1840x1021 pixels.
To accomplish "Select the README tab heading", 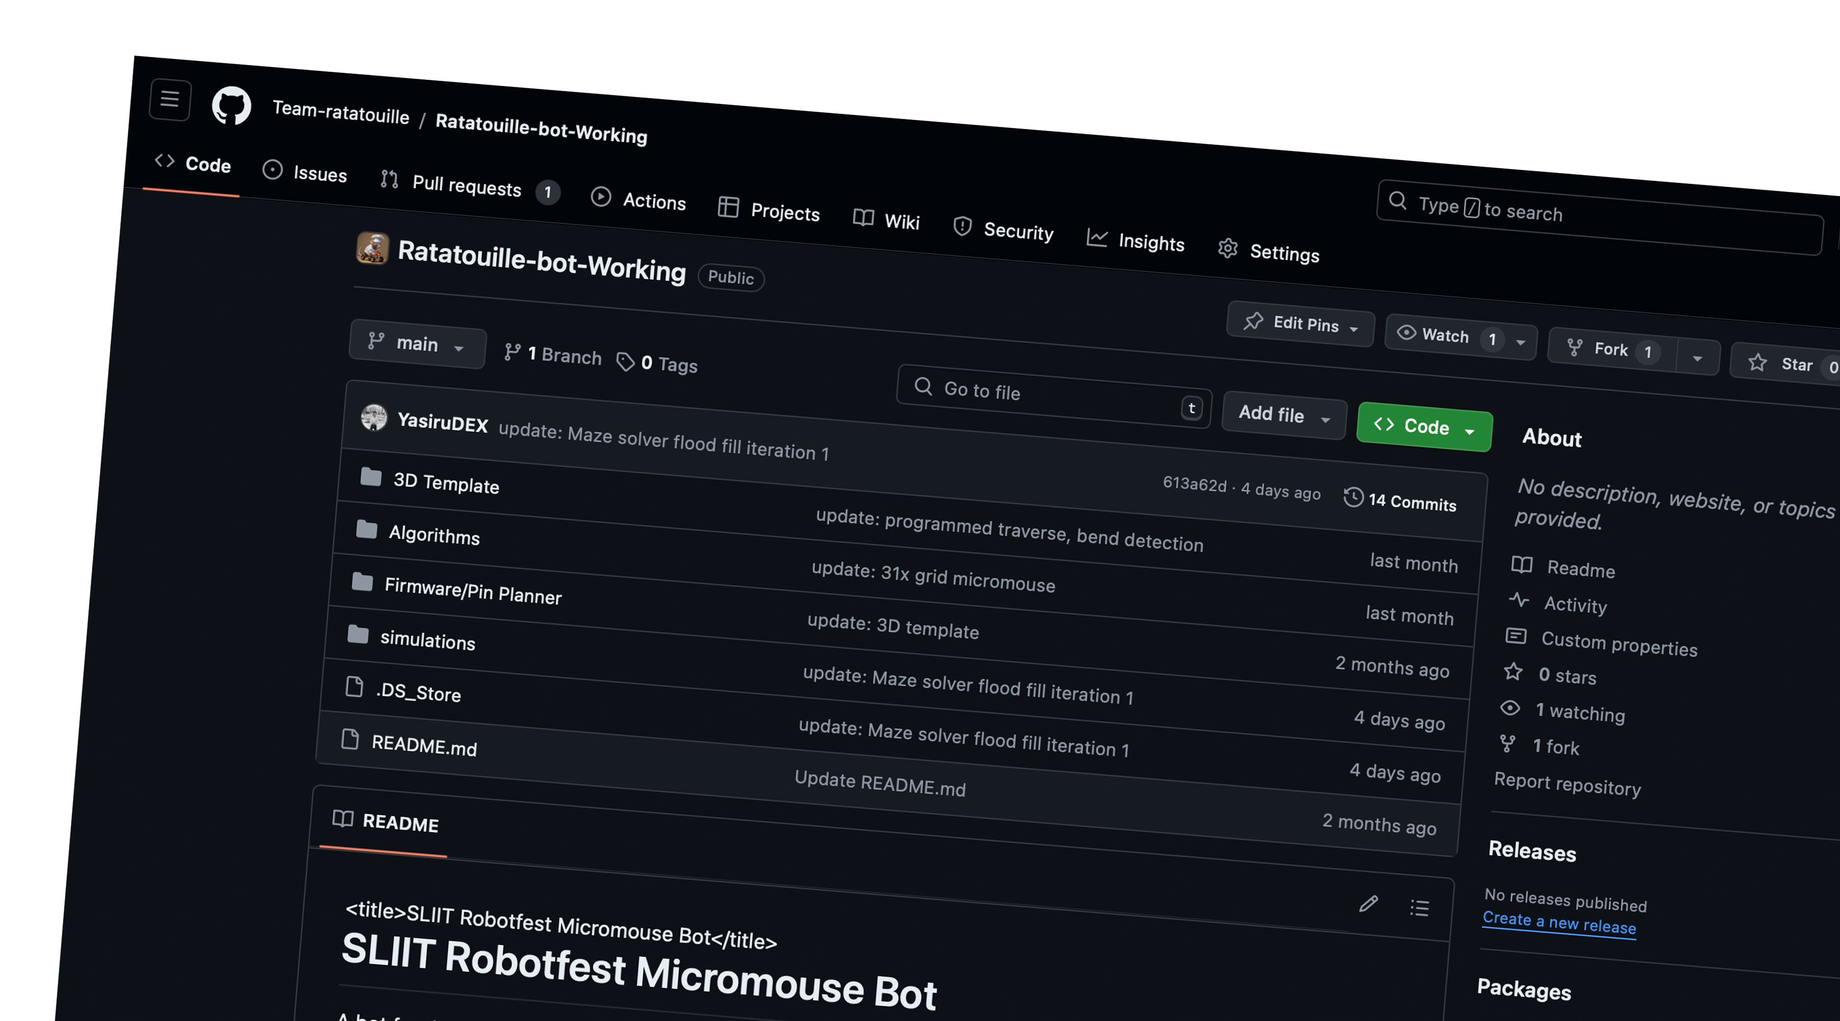I will click(386, 822).
